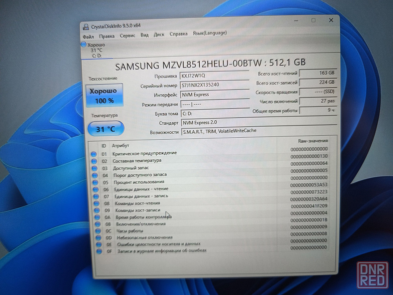Select Ошибки целостности носителя и данных text

(159, 244)
